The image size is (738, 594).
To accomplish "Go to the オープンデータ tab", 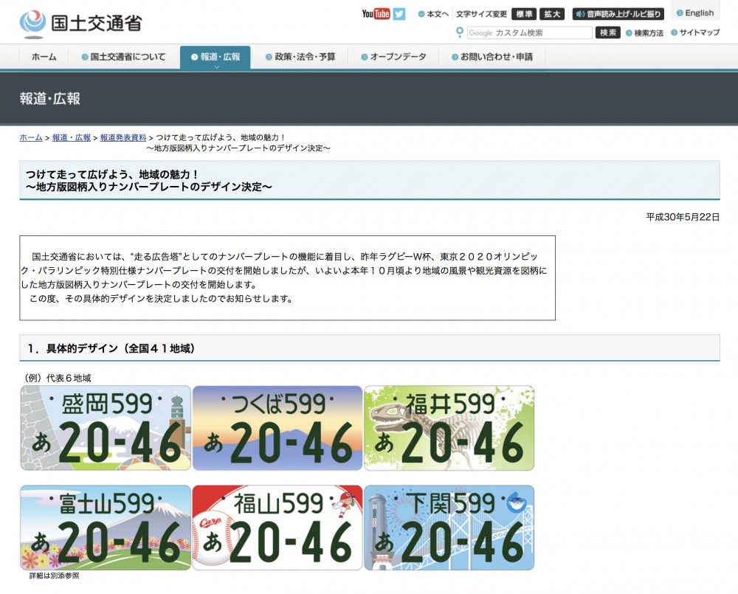I will (393, 57).
